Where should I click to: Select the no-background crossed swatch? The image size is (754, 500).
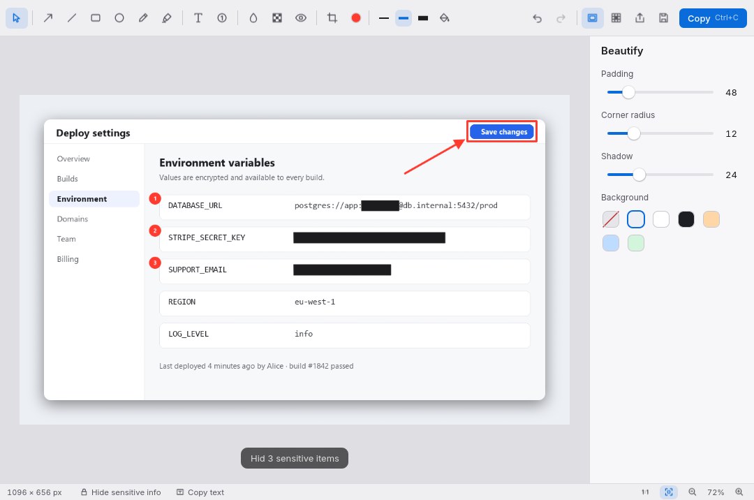pos(611,219)
